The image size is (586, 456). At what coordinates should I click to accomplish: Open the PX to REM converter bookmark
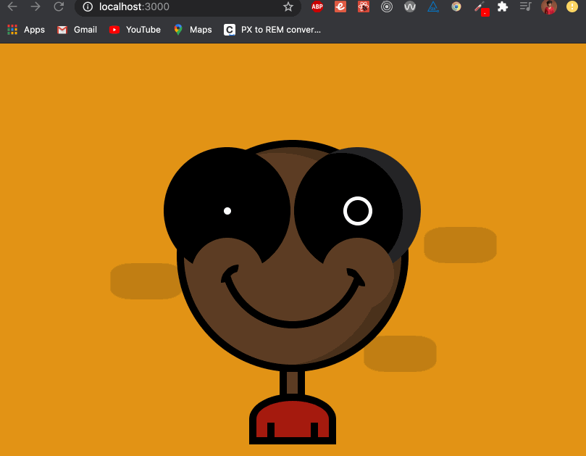coord(272,30)
